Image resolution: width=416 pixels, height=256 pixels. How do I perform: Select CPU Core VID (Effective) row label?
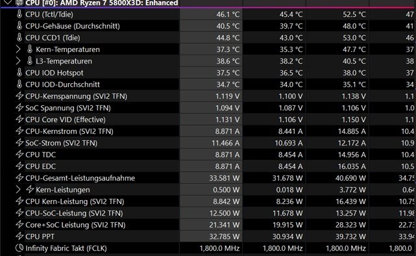click(x=66, y=120)
